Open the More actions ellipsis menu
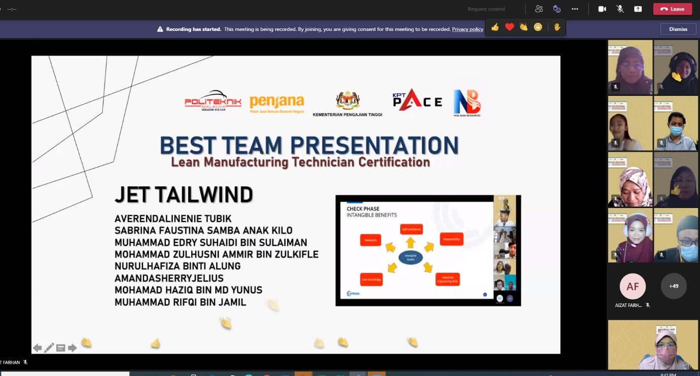The width and height of the screenshot is (700, 376). tap(575, 9)
